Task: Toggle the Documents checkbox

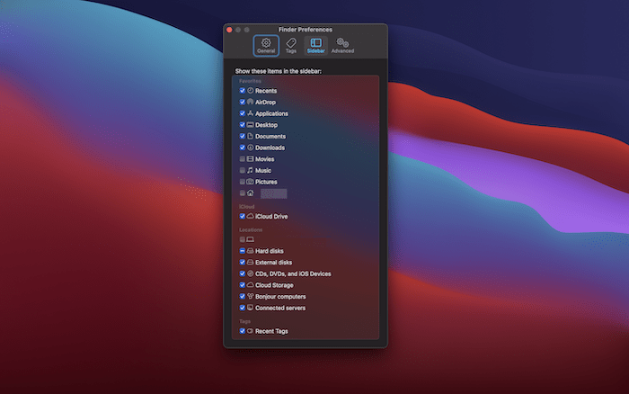Action: pos(243,136)
